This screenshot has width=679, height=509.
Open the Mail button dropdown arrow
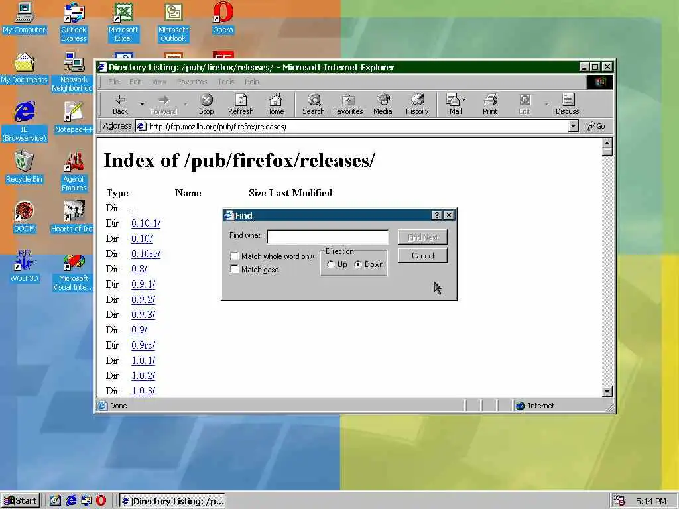(463, 99)
